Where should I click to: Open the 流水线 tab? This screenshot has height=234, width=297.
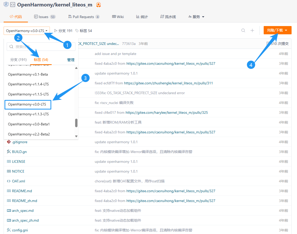[168, 17]
